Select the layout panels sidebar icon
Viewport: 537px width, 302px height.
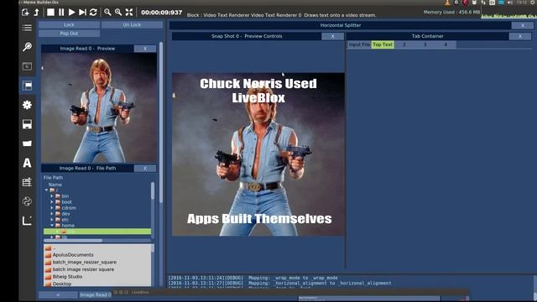(27, 86)
